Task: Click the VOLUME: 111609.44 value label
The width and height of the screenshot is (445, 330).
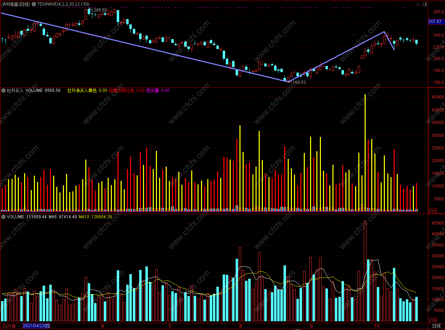Action: pos(27,217)
